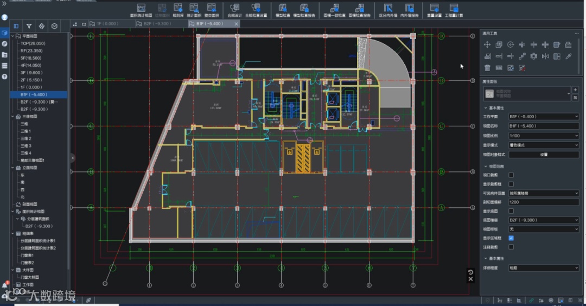This screenshot has height=306, width=586.
Task: Toggle the 视口裁剪 checkbox
Action: point(511,175)
